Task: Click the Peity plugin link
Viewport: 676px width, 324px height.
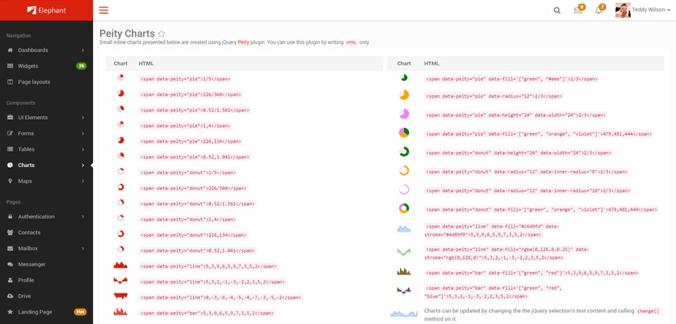Action: point(243,43)
